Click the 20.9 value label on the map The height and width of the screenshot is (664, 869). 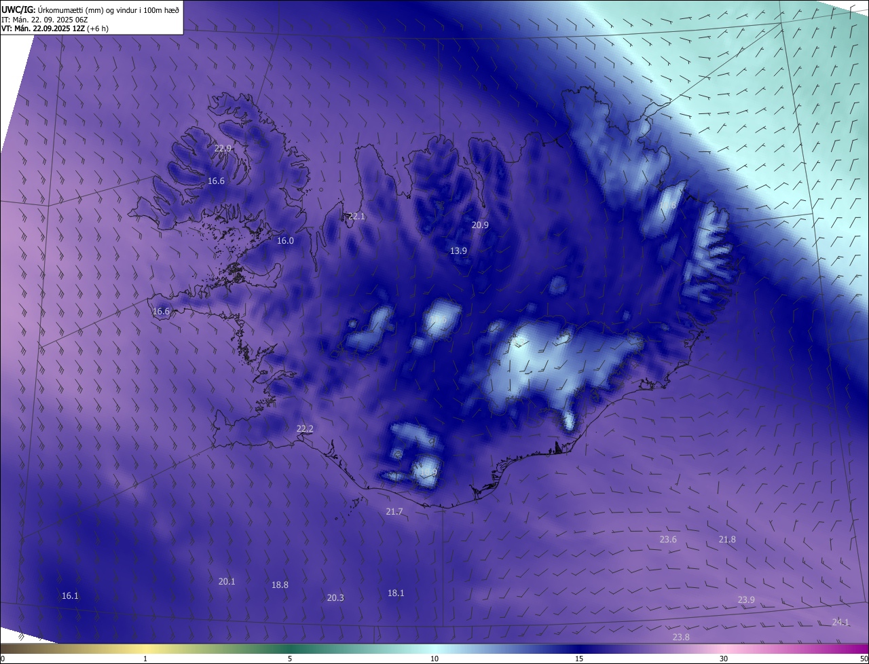480,225
